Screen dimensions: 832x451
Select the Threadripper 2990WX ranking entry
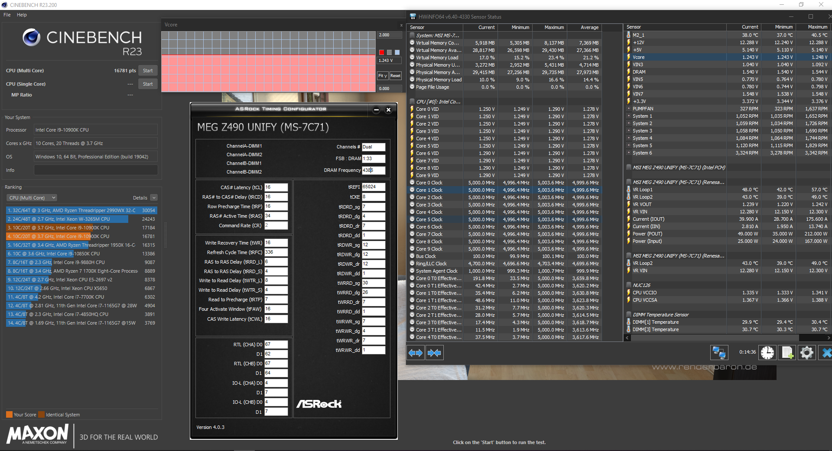(81, 210)
